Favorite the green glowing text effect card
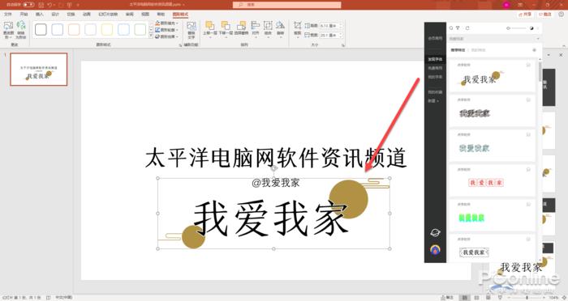This screenshot has height=301, width=568. [528, 205]
